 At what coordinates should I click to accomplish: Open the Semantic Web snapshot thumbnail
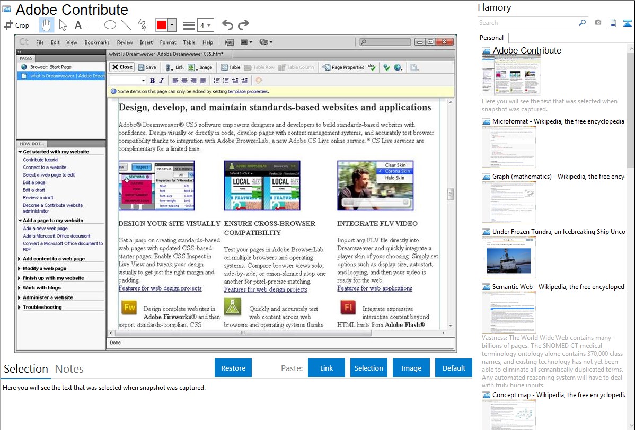509,312
